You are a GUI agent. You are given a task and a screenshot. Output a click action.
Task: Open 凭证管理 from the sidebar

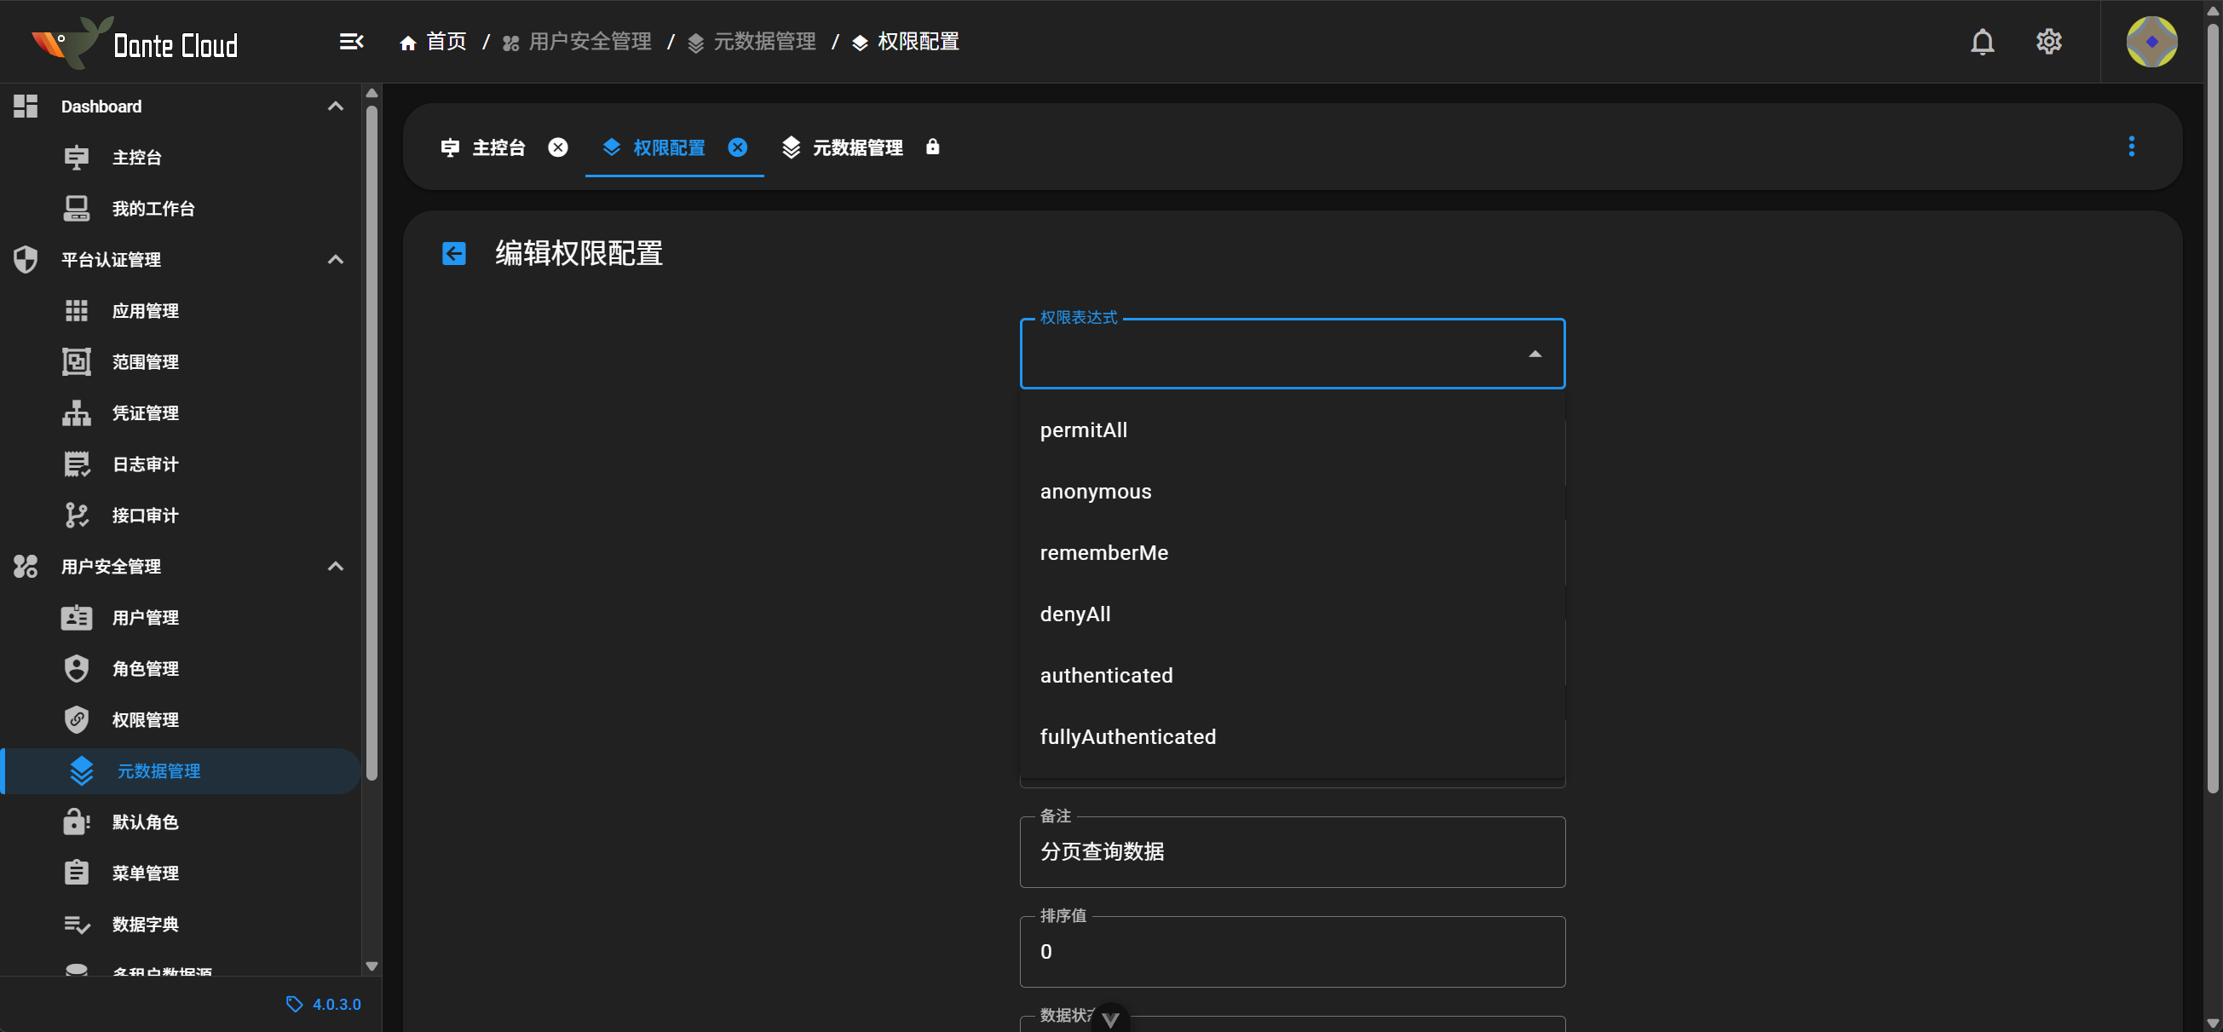click(x=145, y=412)
